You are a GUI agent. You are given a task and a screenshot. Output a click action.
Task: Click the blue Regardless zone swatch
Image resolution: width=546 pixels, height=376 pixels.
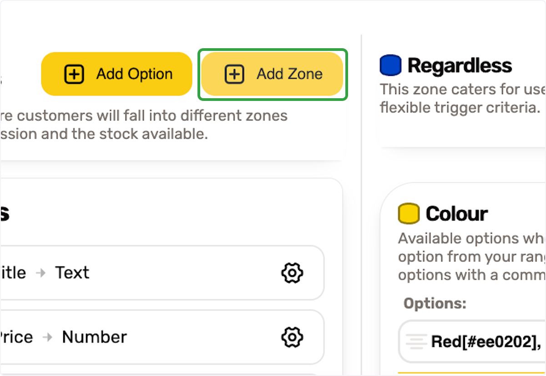(390, 65)
